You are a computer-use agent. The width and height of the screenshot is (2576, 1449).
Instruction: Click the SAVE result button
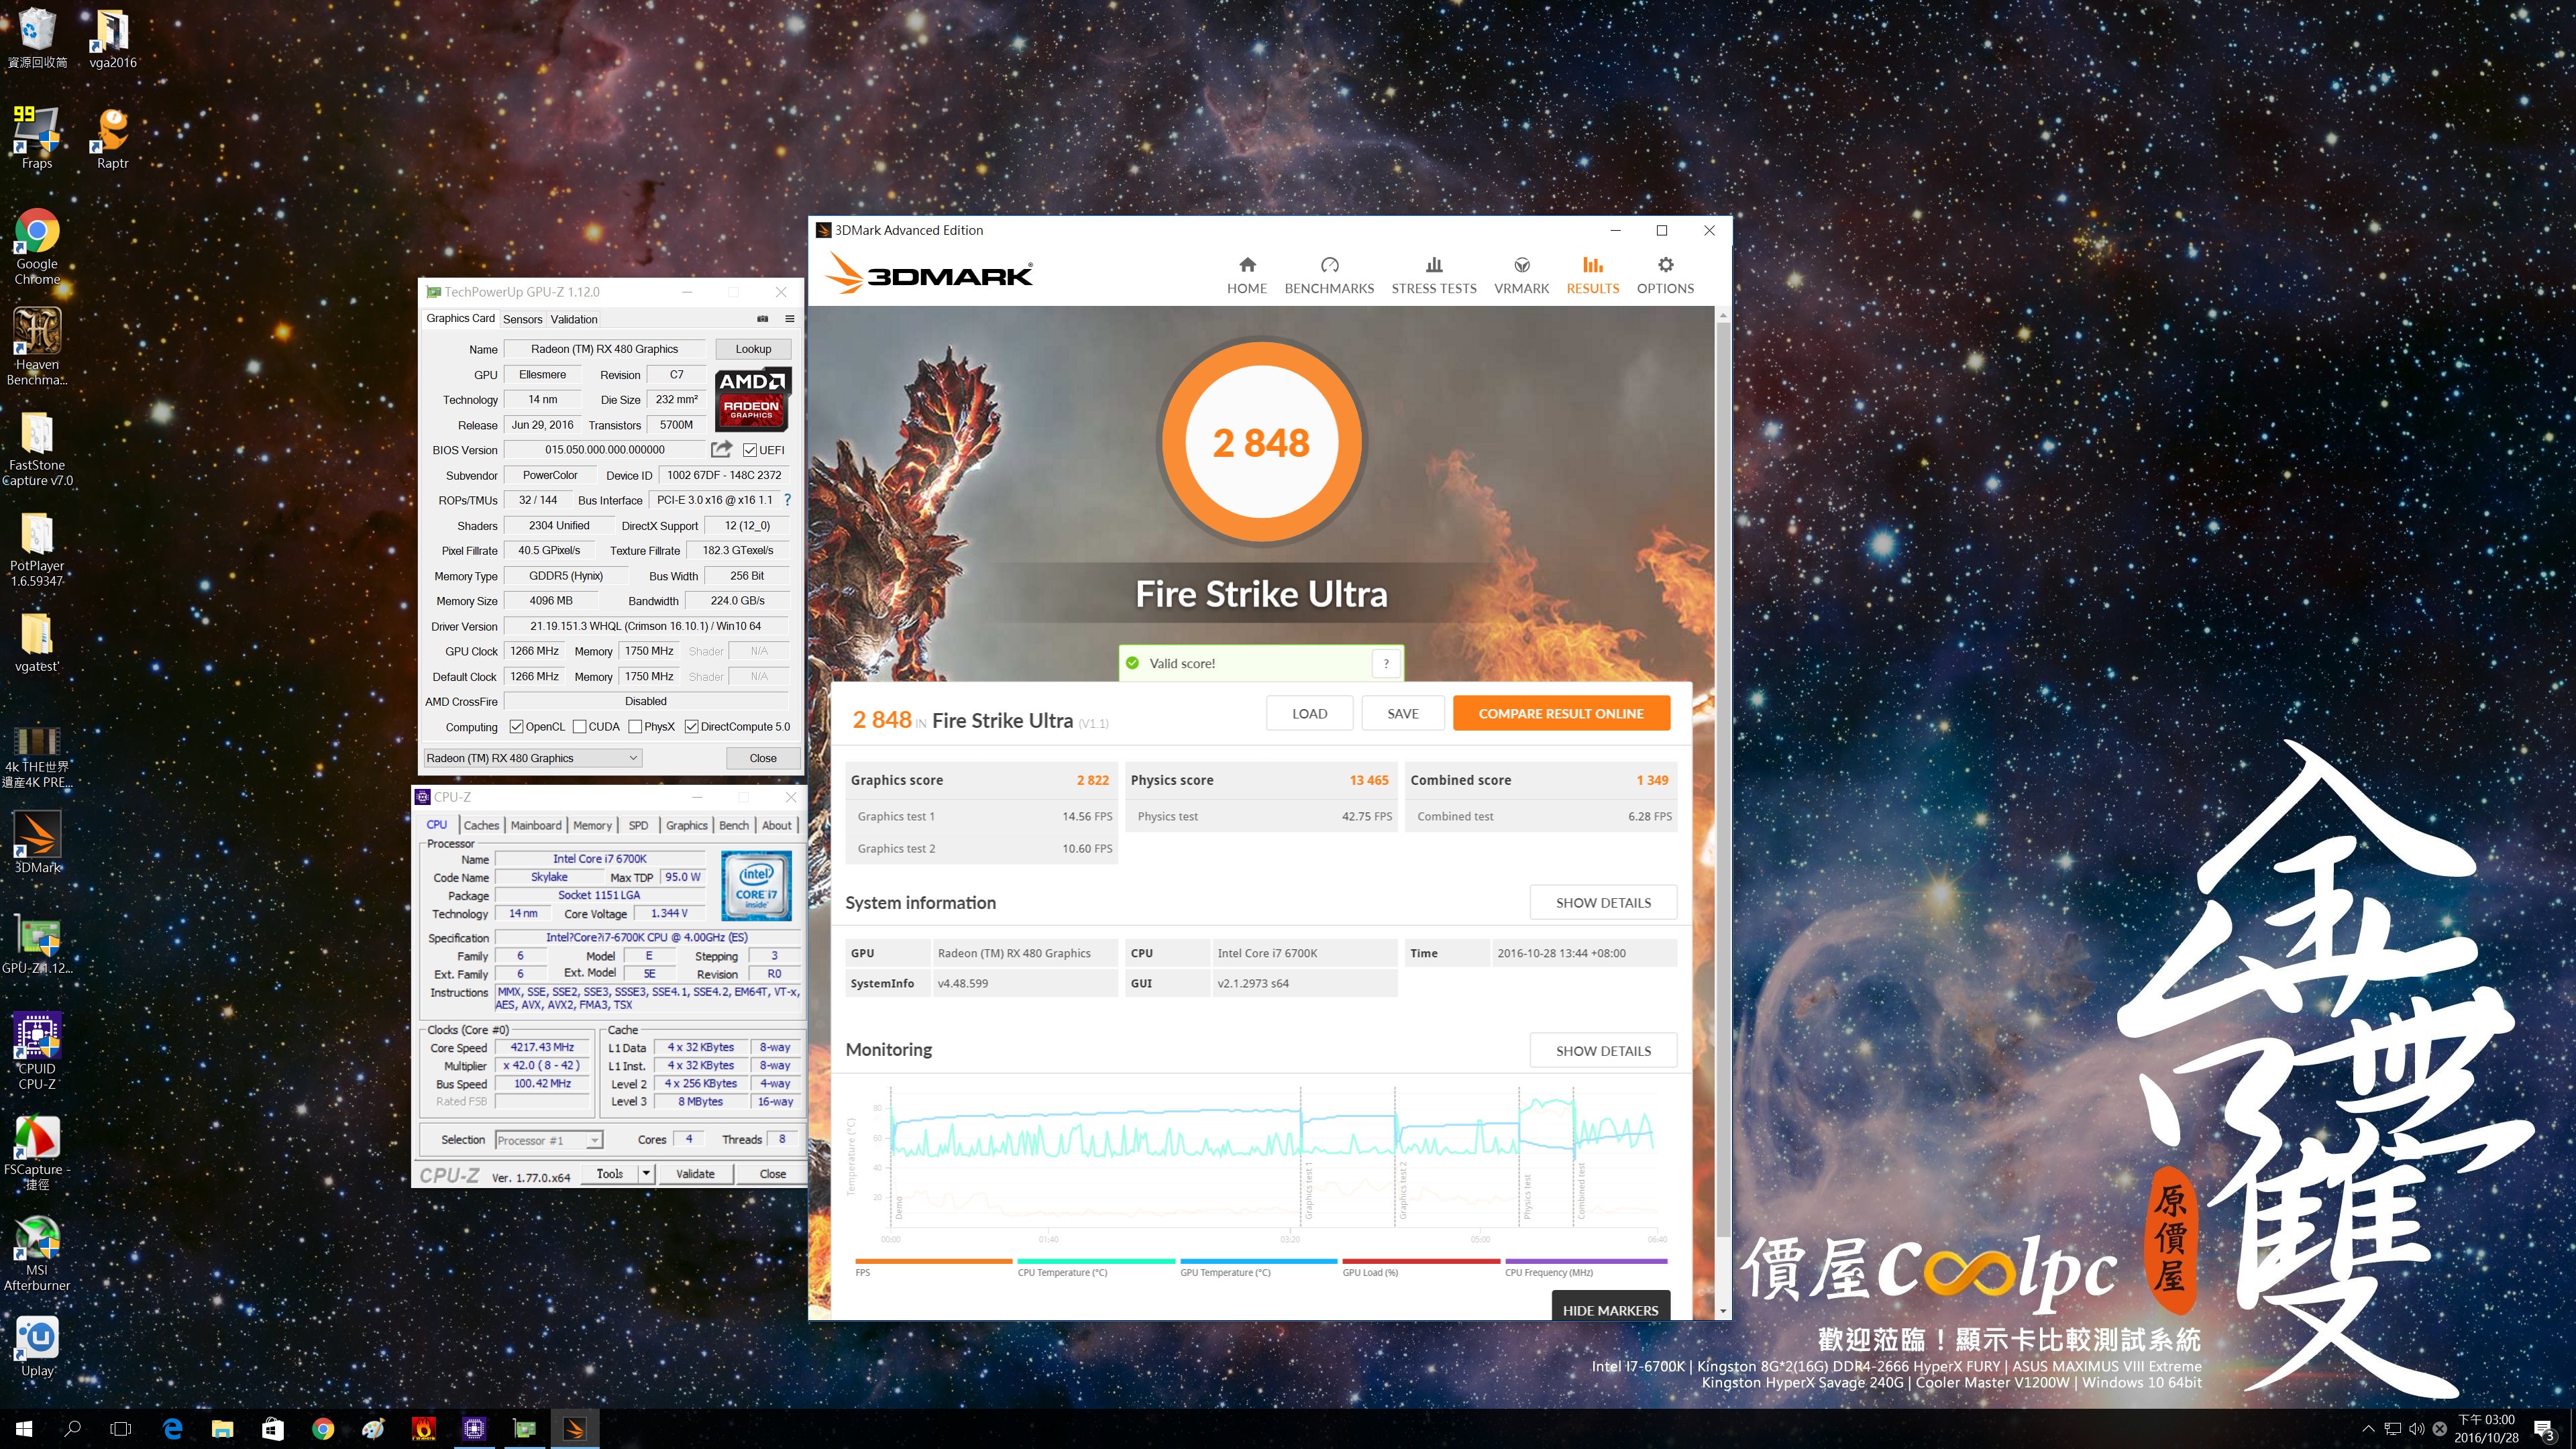point(1402,713)
